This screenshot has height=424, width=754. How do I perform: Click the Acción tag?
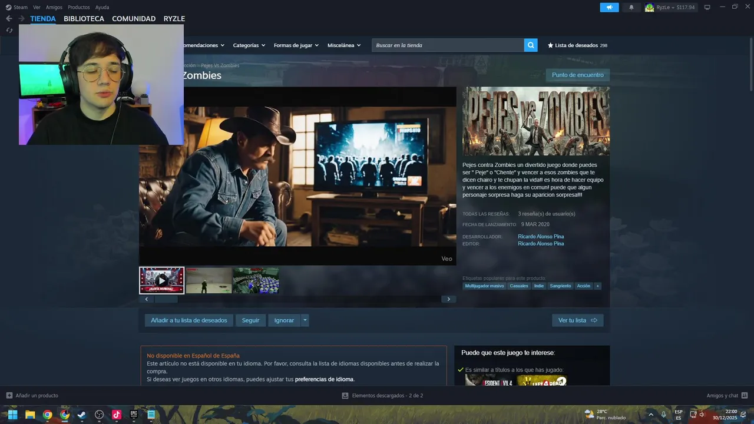coord(583,286)
